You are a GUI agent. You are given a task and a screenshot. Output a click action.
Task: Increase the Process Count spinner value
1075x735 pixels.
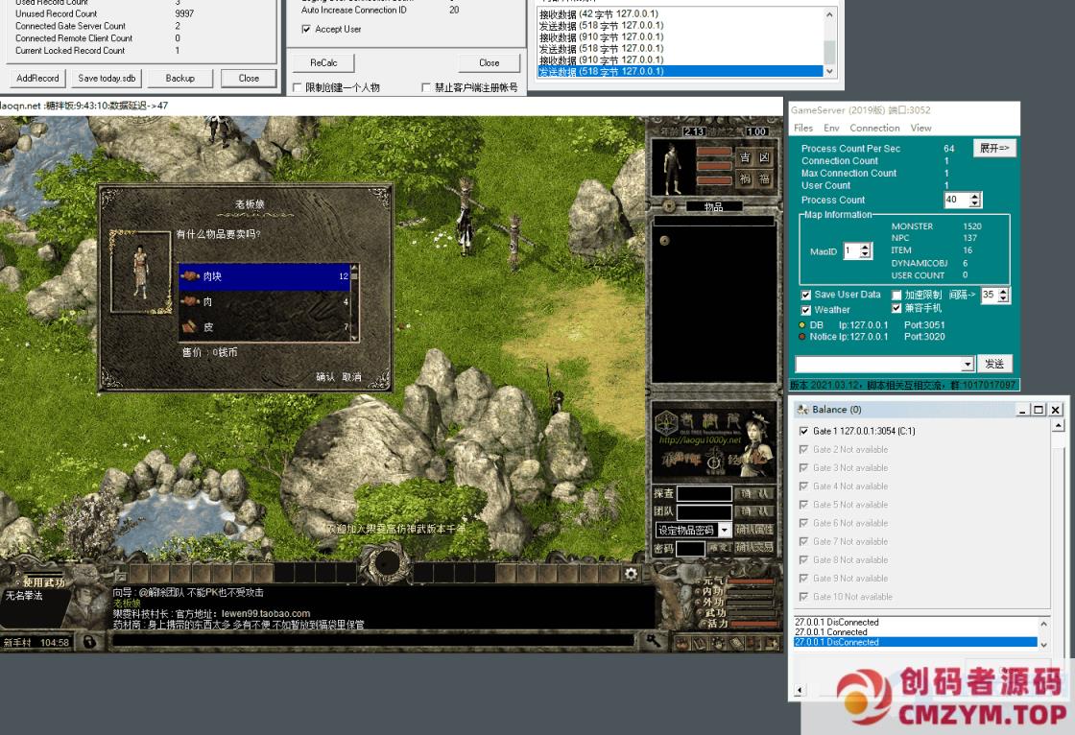[975, 196]
